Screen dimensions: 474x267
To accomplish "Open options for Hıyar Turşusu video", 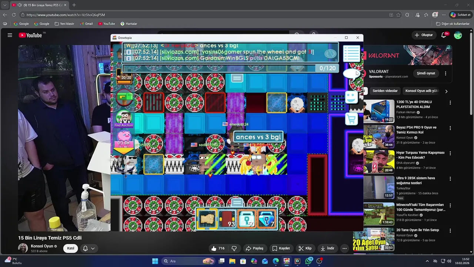I will click(x=450, y=154).
